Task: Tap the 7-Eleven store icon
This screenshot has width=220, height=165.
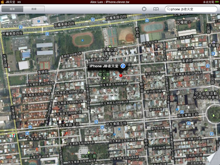Action: pyautogui.click(x=13, y=135)
